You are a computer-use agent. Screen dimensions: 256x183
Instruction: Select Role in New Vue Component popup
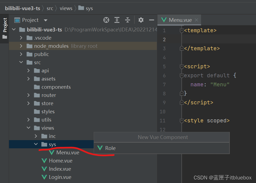110,148
